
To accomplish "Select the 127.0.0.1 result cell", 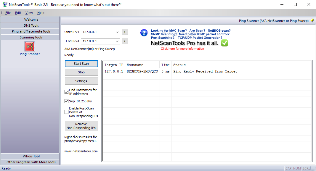I will (x=114, y=71).
